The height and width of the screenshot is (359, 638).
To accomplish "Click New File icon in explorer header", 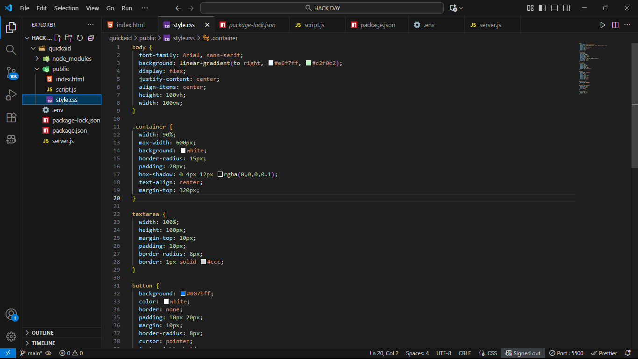I will pos(58,38).
